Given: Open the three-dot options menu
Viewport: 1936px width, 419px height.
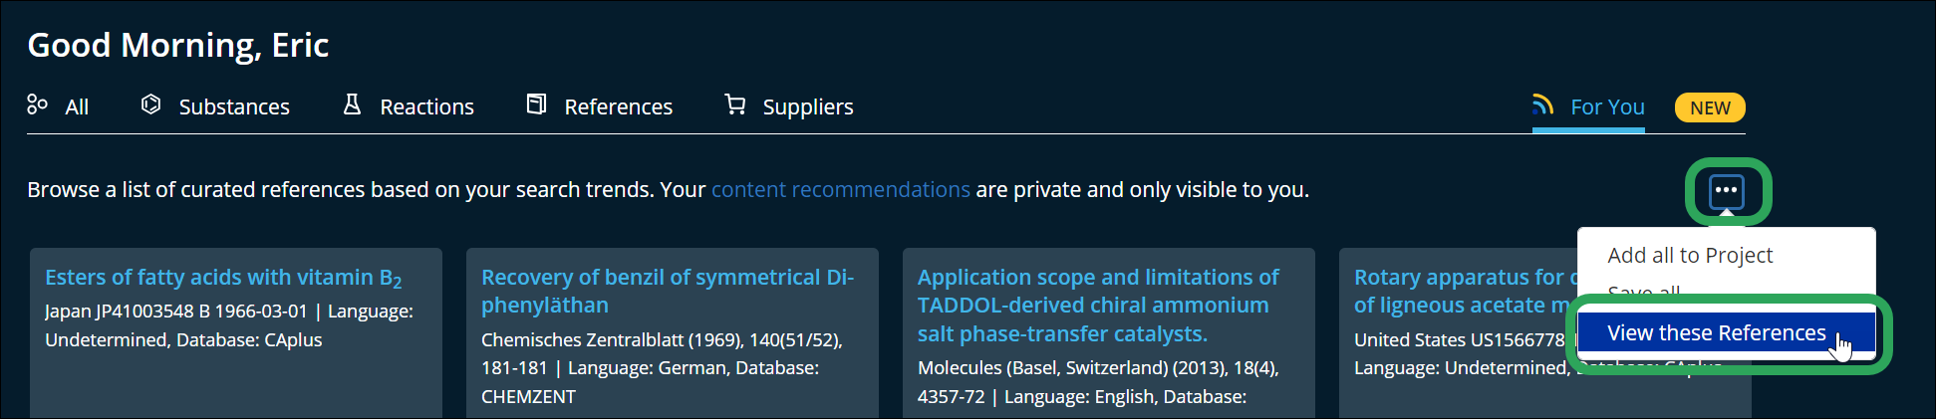Looking at the screenshot, I should tap(1726, 190).
